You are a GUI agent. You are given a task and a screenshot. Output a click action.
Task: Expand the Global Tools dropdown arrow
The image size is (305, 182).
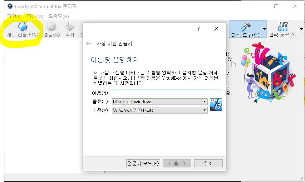(x=302, y=29)
